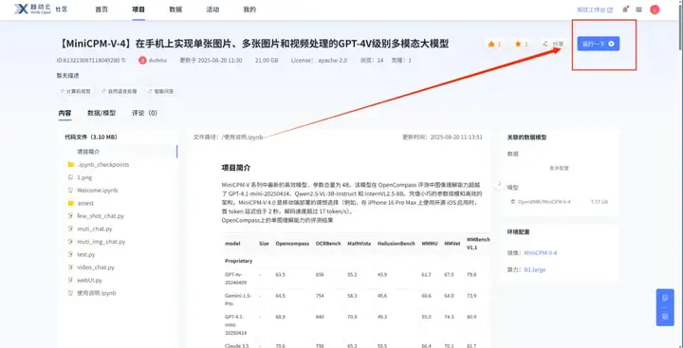683x348 pixels.
Task: Go to 项目 in the top navigation
Action: point(138,9)
